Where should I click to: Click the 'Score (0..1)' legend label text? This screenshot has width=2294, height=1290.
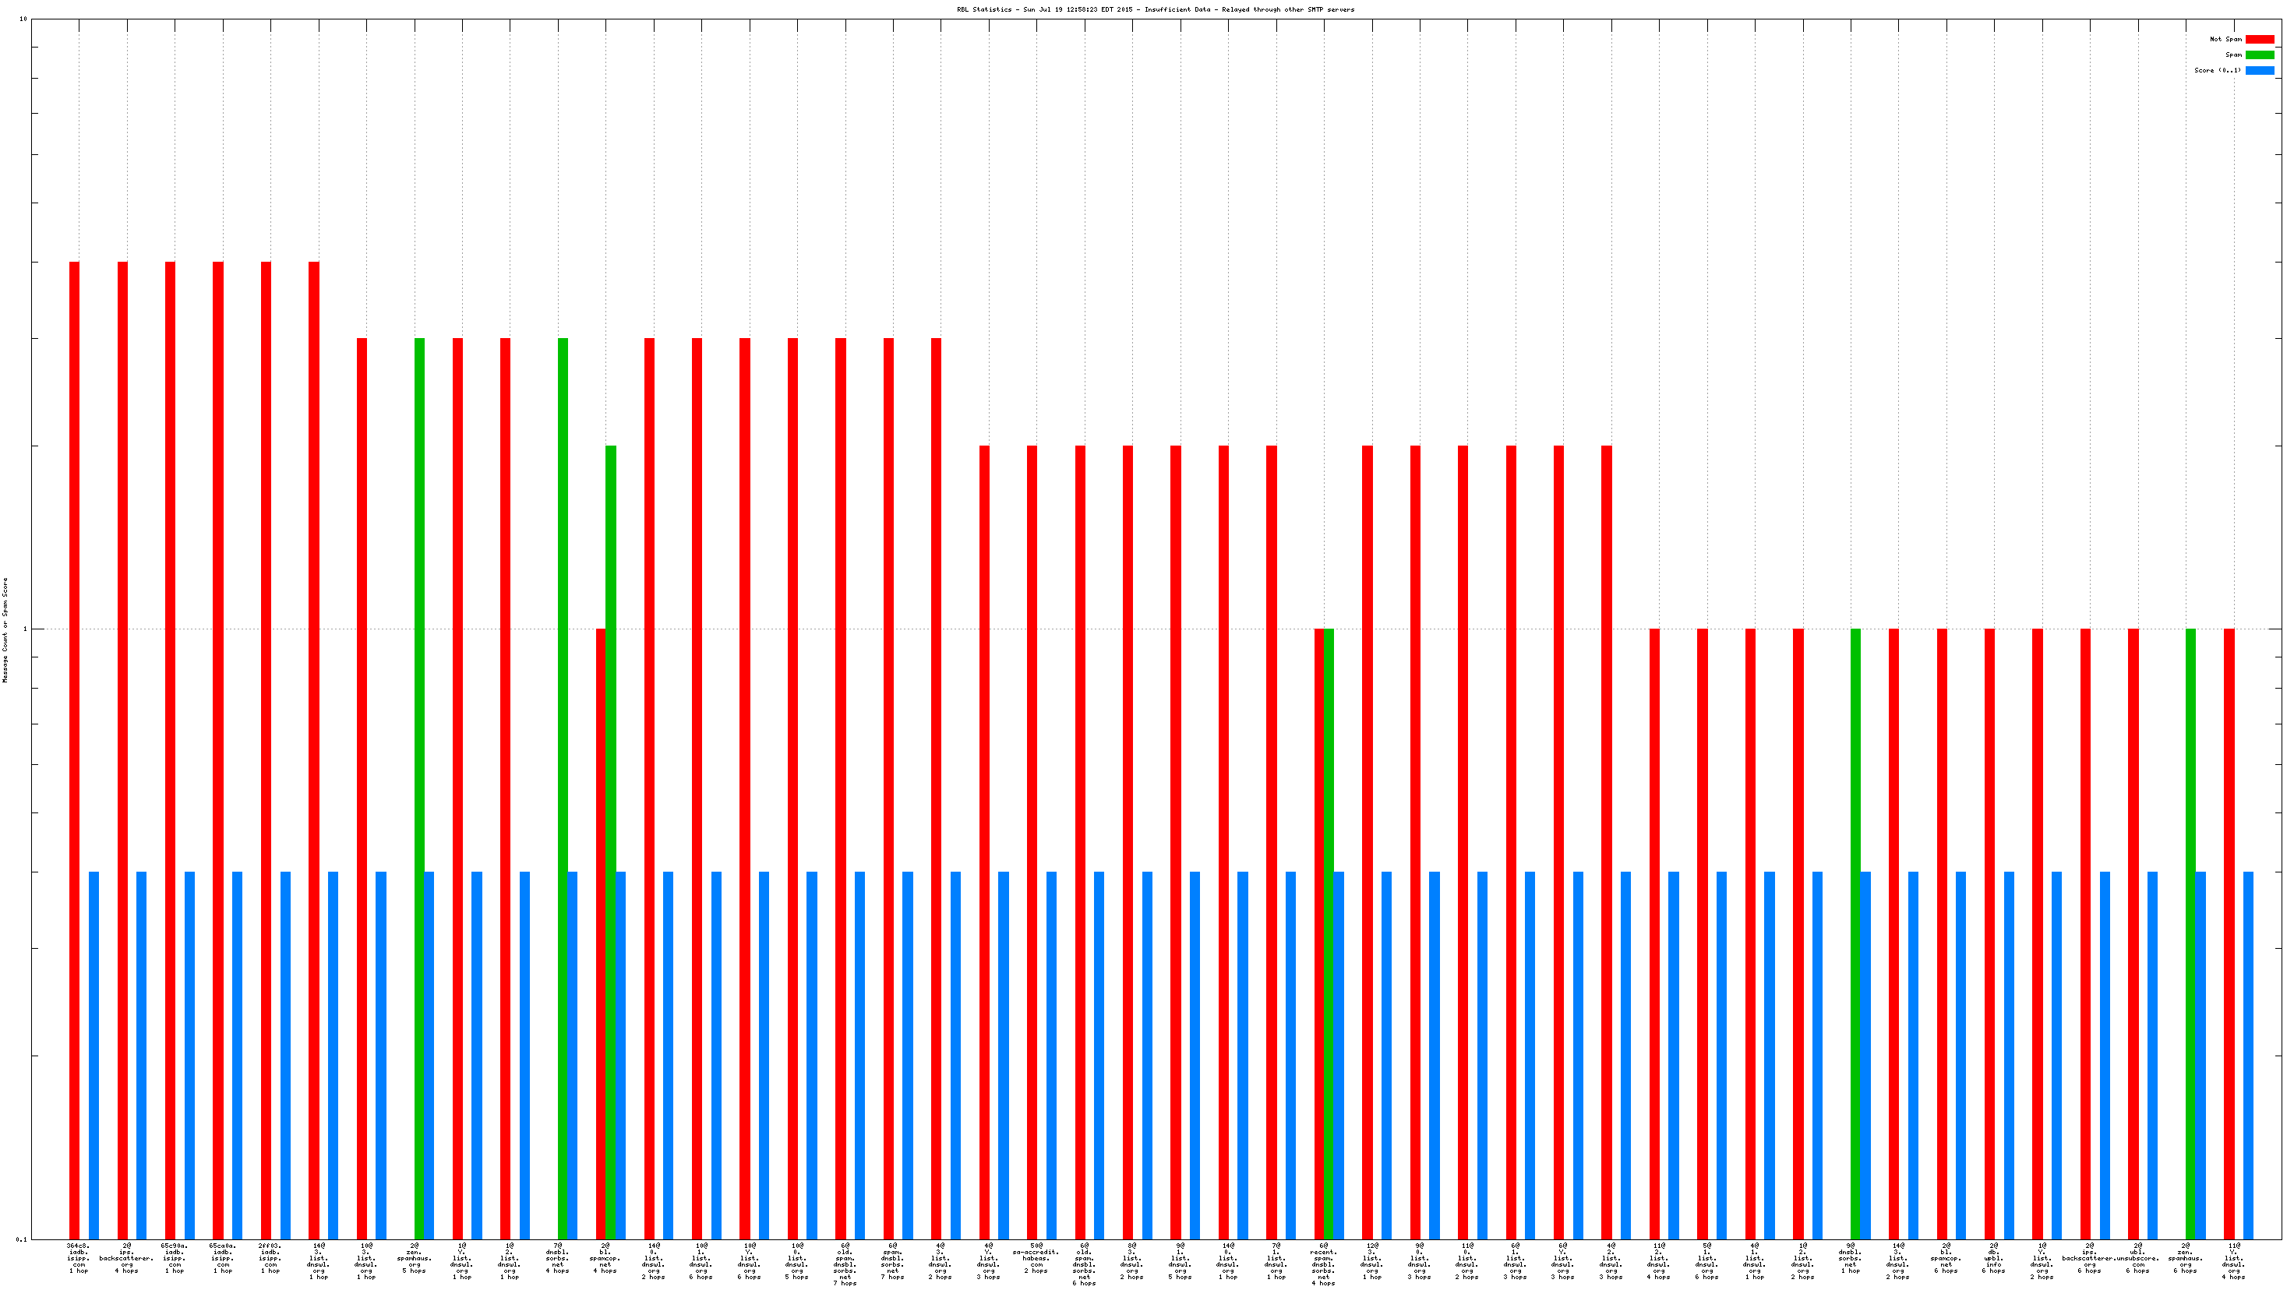coord(2218,70)
